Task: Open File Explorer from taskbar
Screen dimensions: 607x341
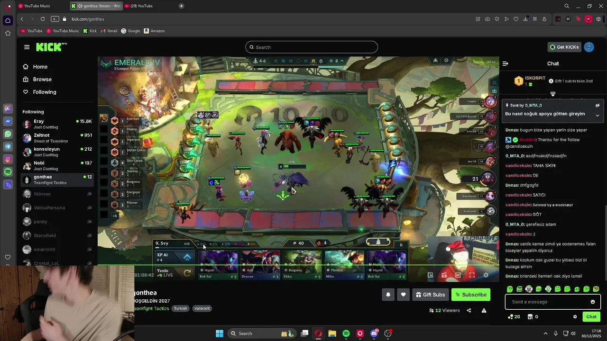Action: coord(332,333)
